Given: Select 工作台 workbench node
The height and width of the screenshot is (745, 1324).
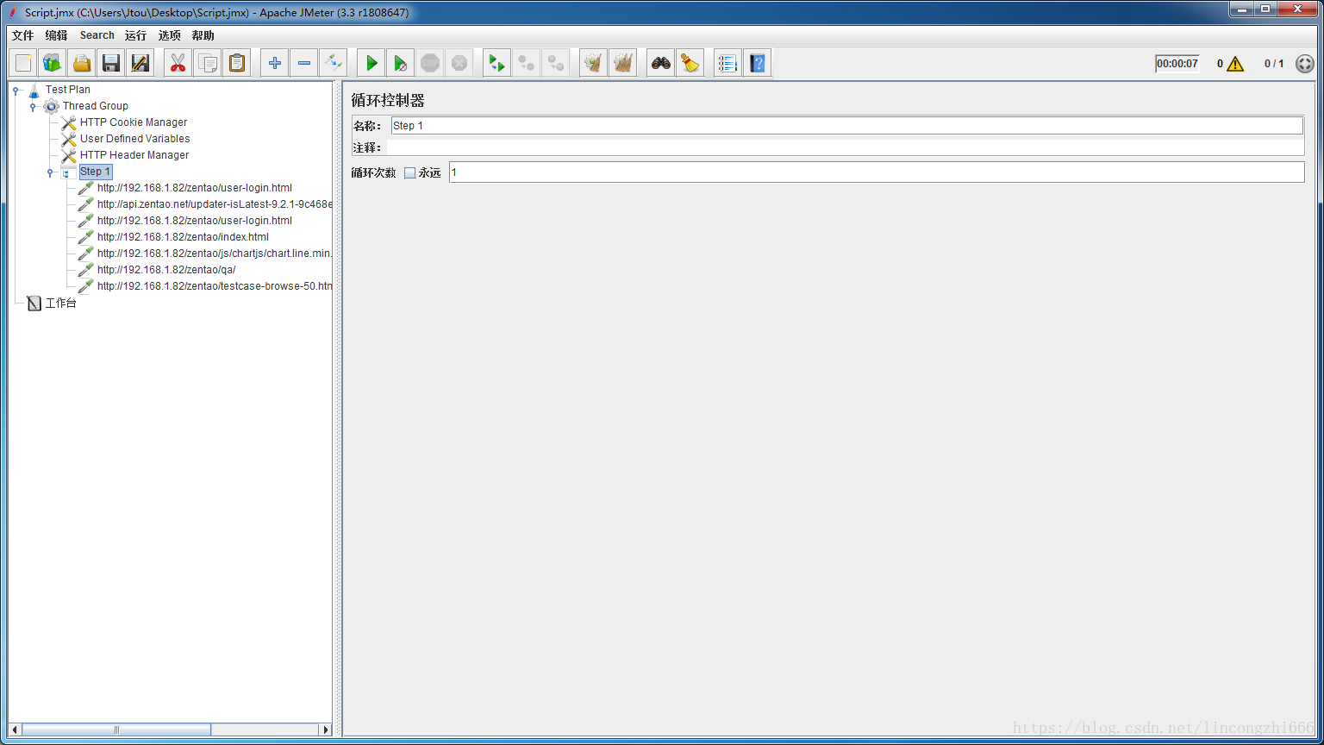Looking at the screenshot, I should 61,304.
